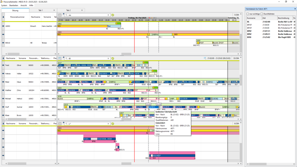Click the pin column header in top table
The width and height of the screenshot is (297, 167).
point(3,17)
